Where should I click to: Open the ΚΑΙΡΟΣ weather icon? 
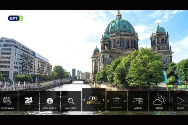[x=159, y=101]
